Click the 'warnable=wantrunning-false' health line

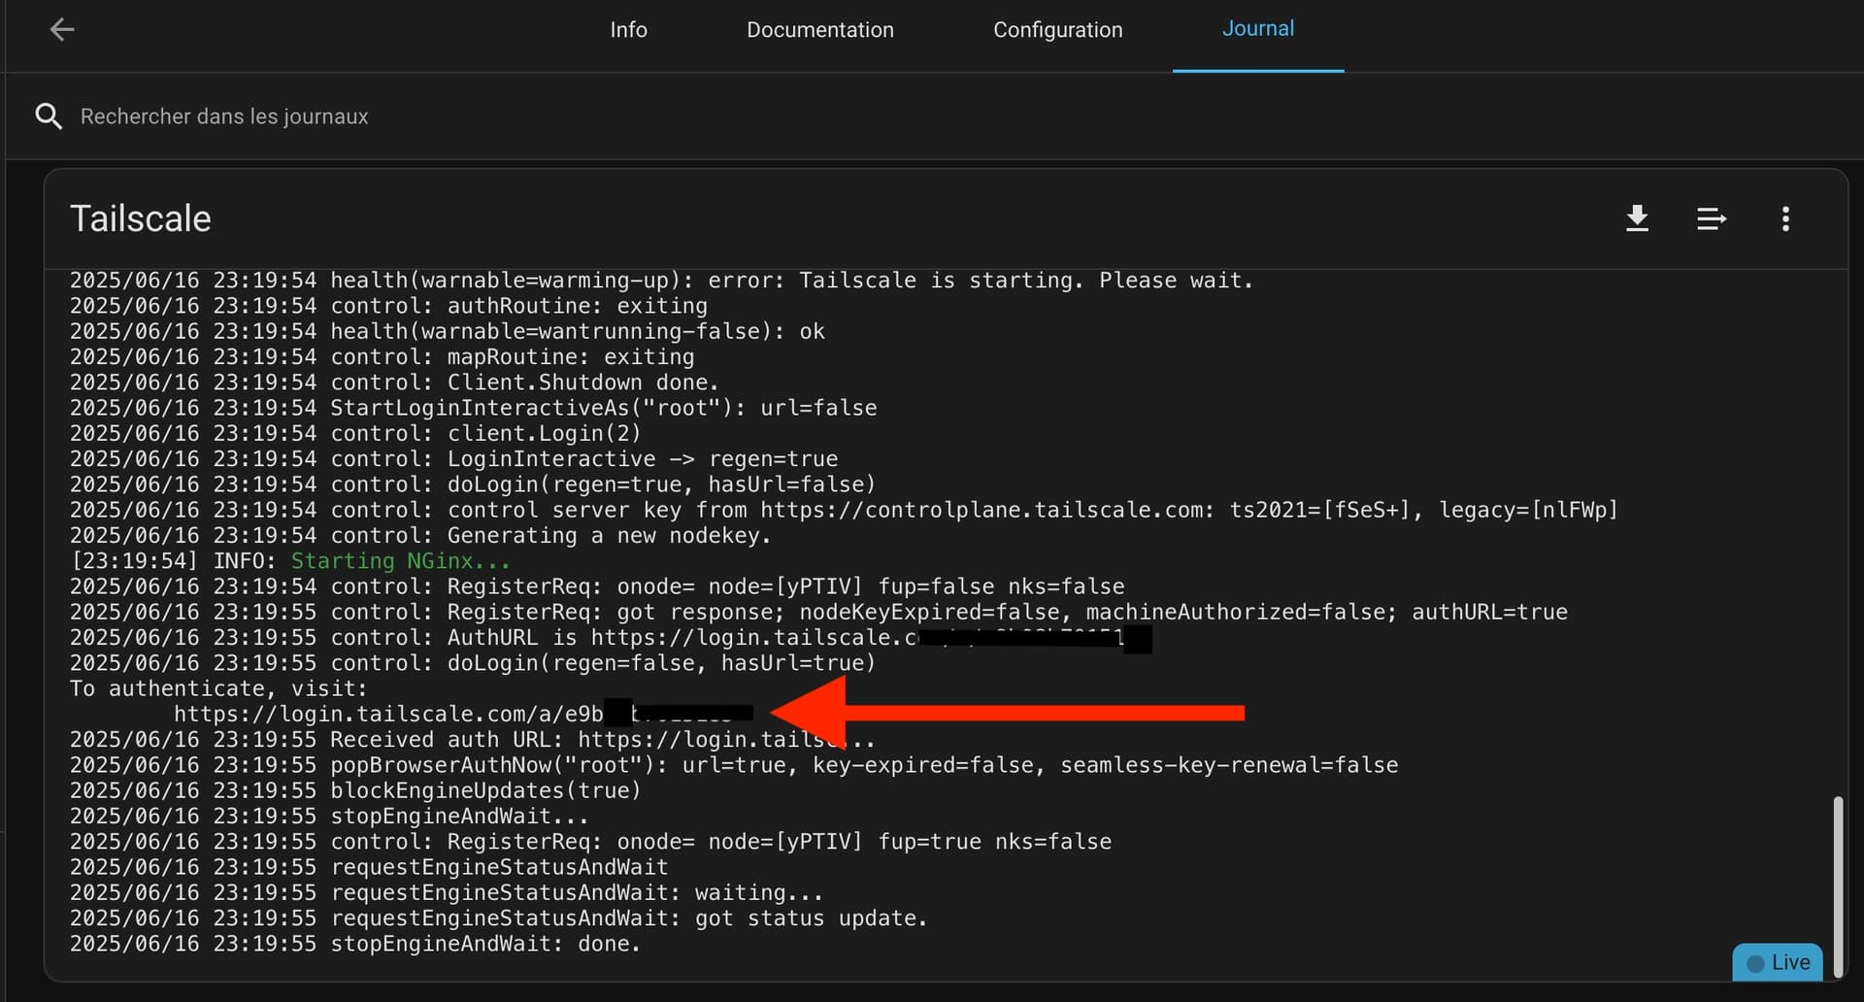click(447, 332)
